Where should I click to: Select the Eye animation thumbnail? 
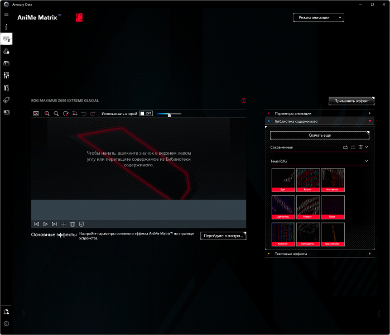click(x=283, y=180)
